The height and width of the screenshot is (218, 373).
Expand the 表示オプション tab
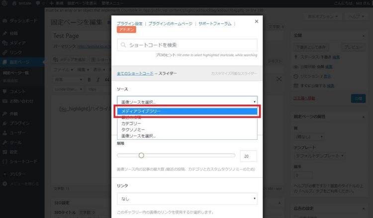321,16
